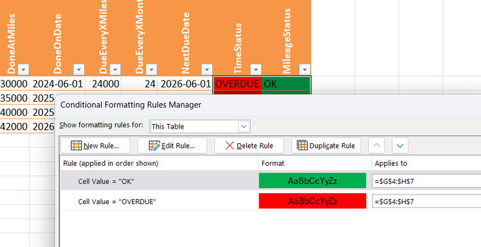Select the Cell Value = "OVERDUE" rule

(x=160, y=201)
